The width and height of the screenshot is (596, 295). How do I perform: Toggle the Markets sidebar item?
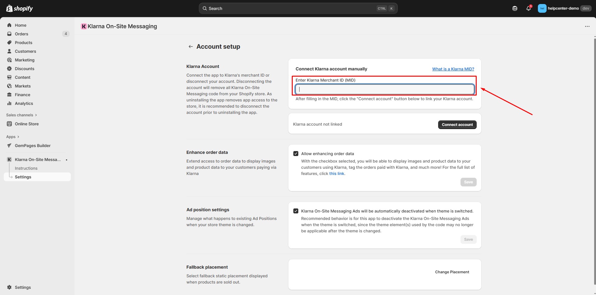click(x=23, y=86)
